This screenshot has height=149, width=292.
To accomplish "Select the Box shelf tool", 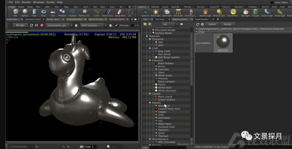I will coord(16,13).
